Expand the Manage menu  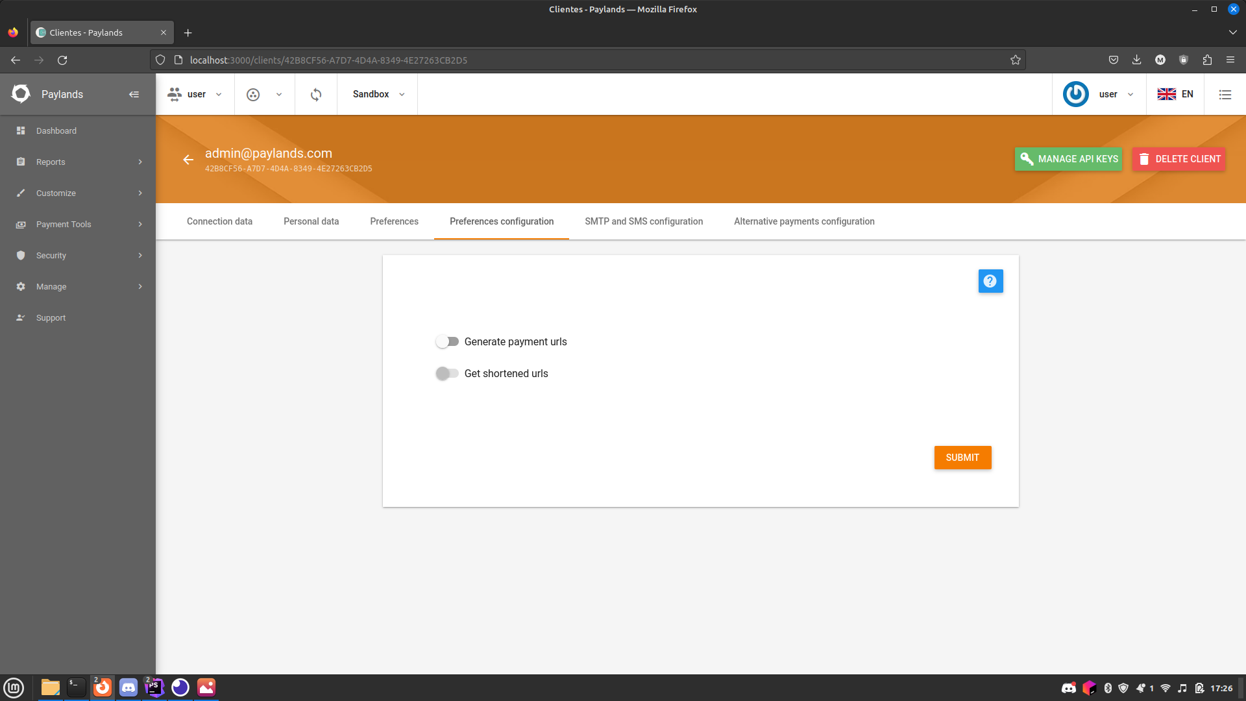tap(78, 286)
